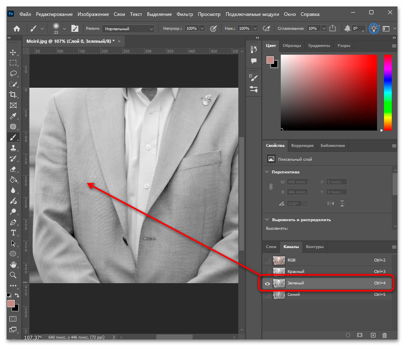The image size is (404, 346).
Task: Delete current channel with trash icon
Action: point(384,335)
